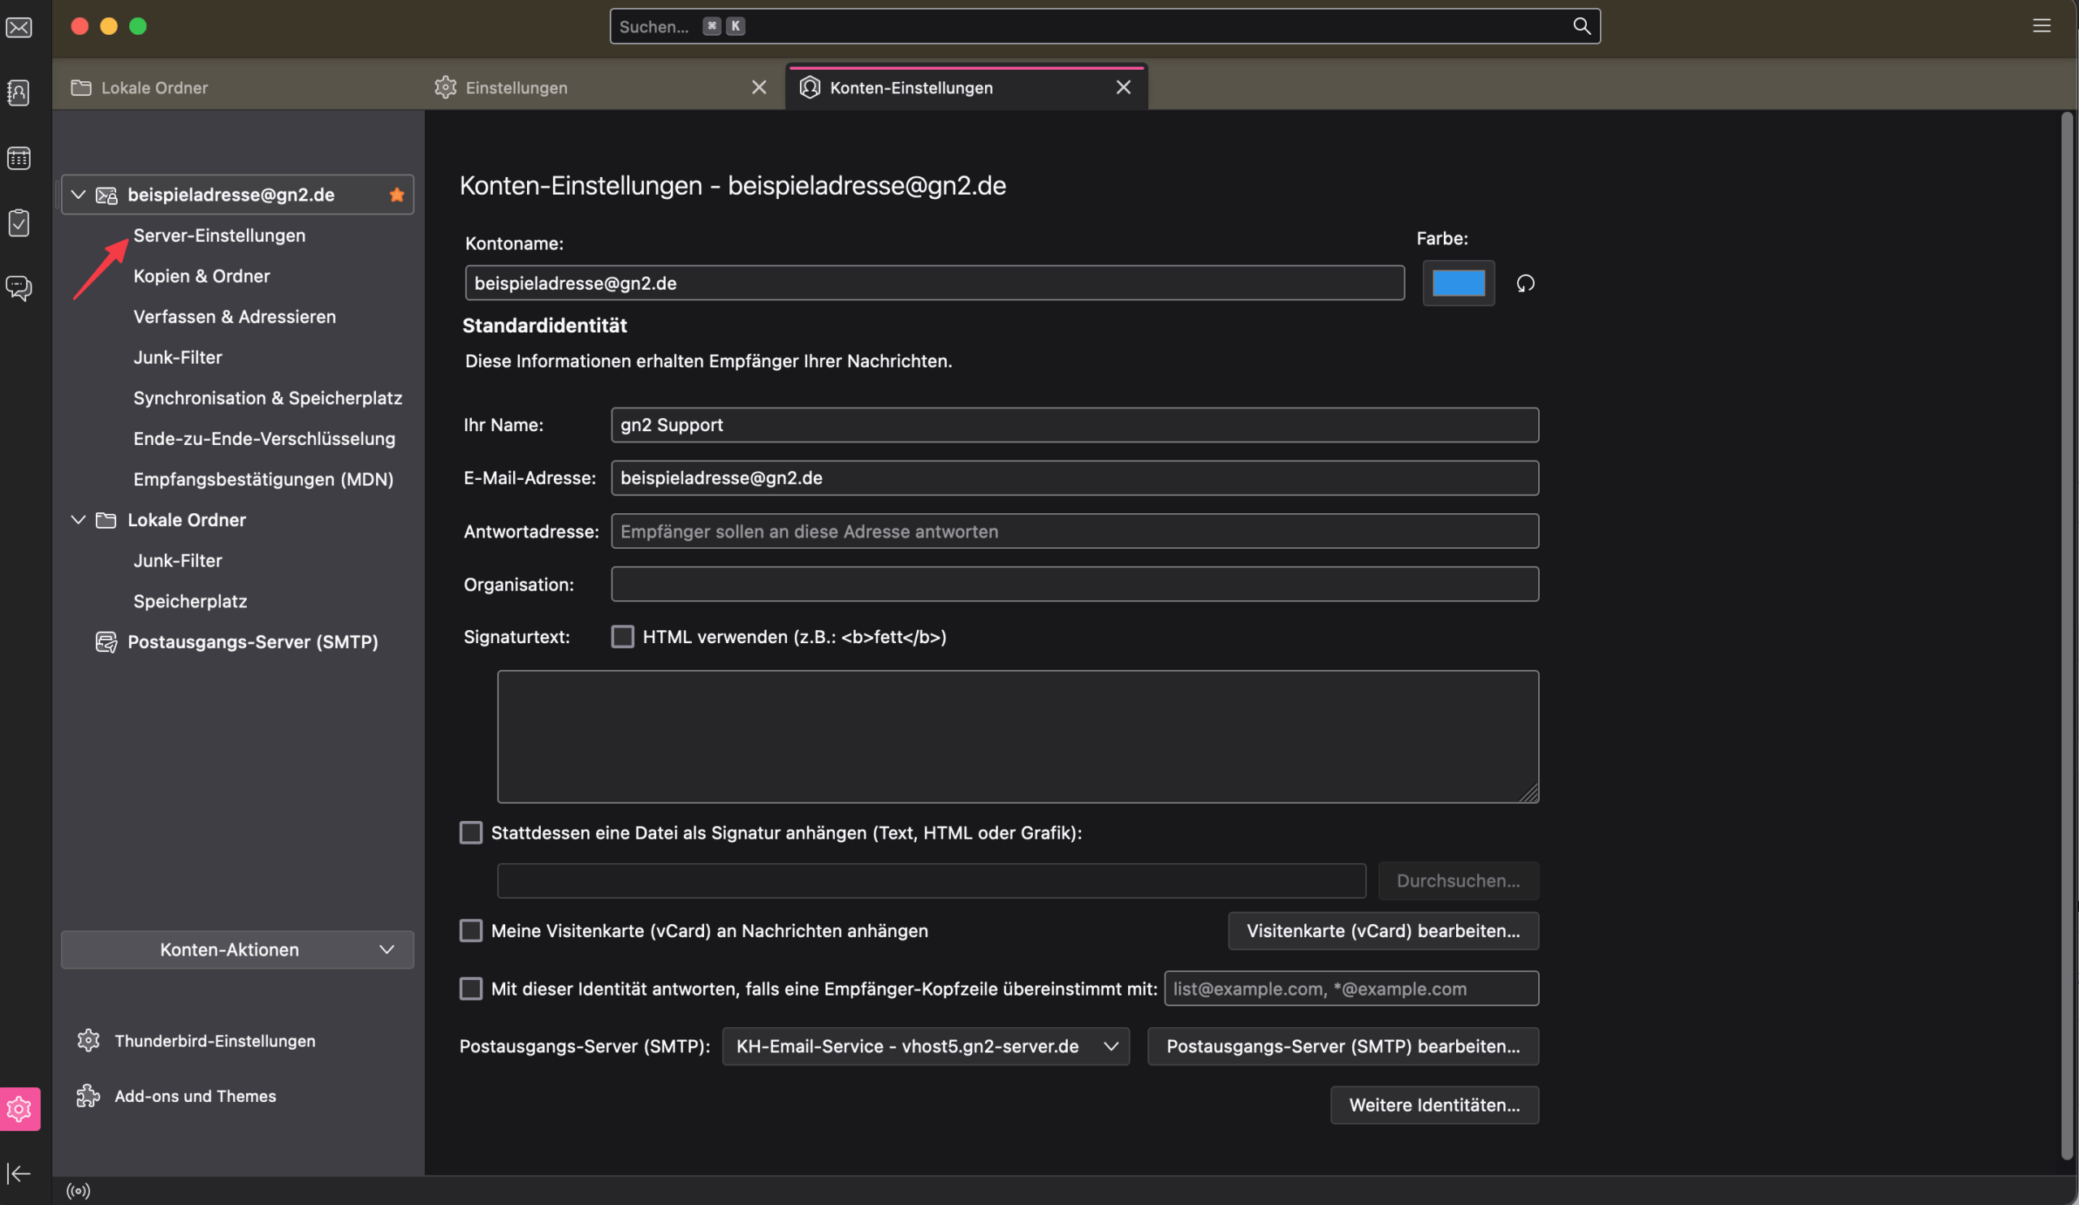
Task: Open Add-ons und Themes link
Action: tap(196, 1096)
